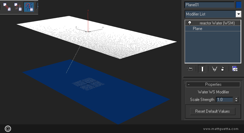Screen dimensions: 244x133
Task: Increase Scale Strength with spinner up arrow
Action: 236,98
